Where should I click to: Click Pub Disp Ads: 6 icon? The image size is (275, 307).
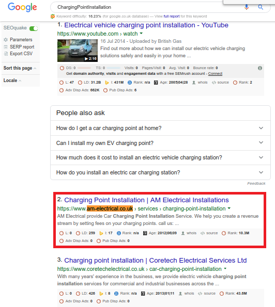coord(105,90)
